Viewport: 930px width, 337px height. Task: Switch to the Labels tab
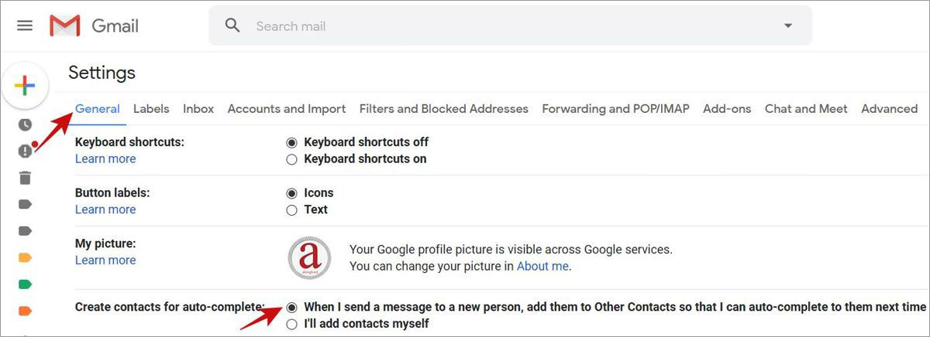tap(151, 109)
